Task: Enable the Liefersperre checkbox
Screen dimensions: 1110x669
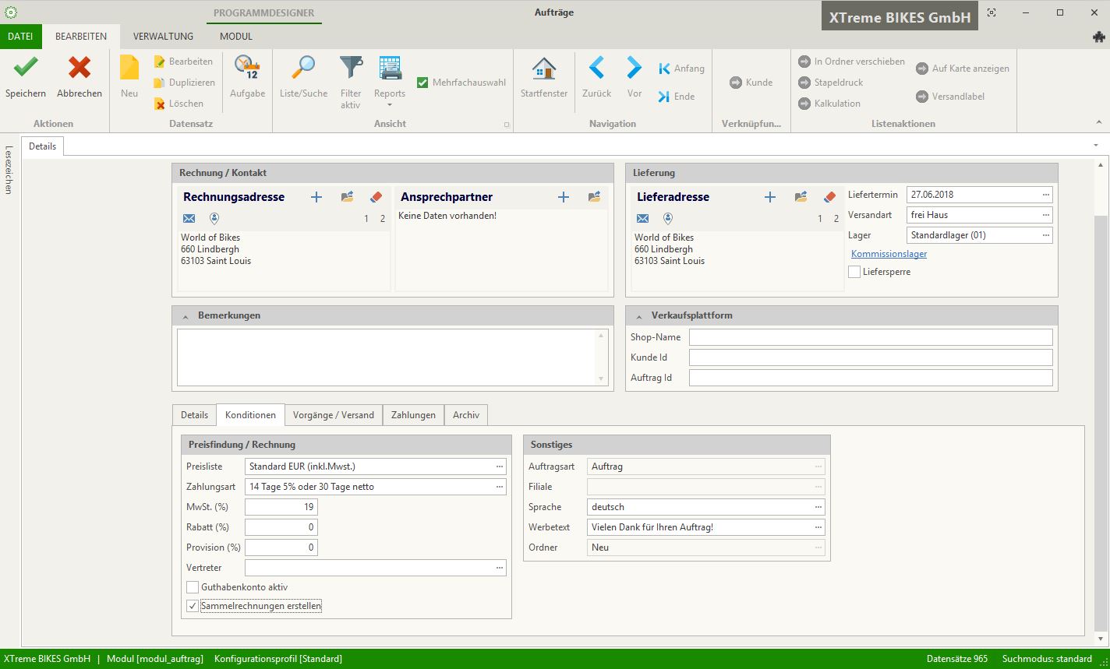Action: pos(854,272)
